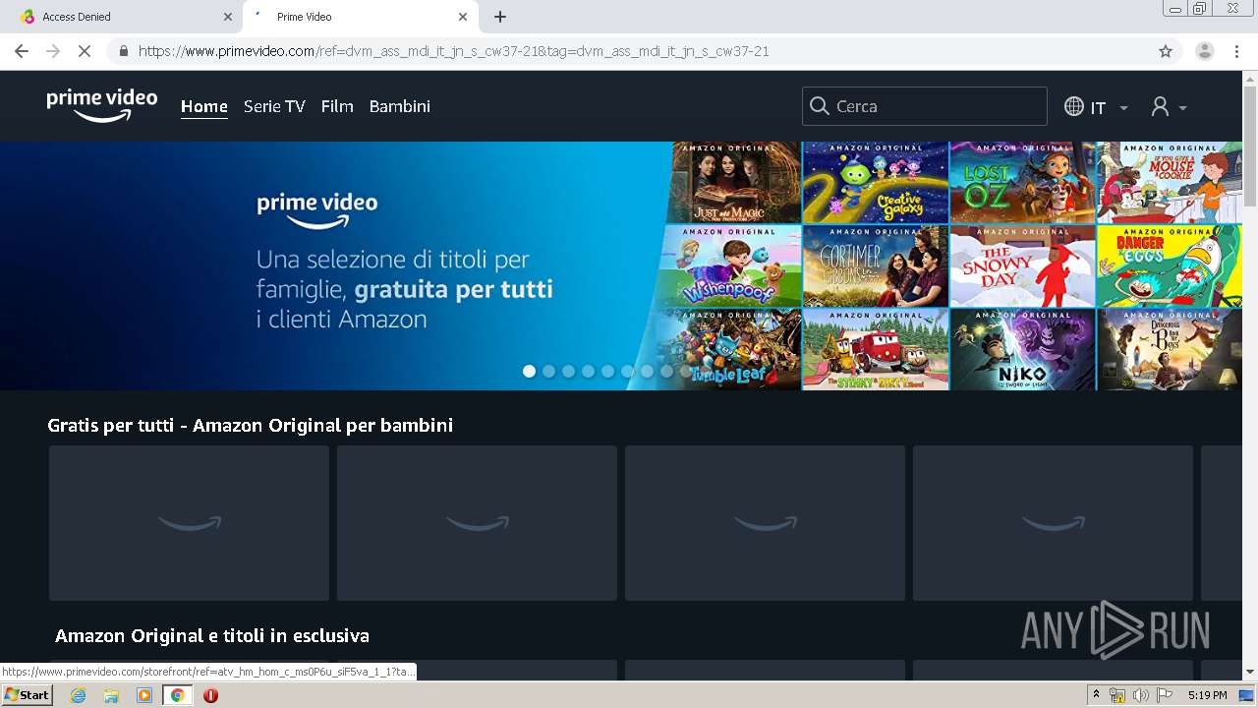Open fourth loading card under Gratis per tutti

[x=1053, y=523]
